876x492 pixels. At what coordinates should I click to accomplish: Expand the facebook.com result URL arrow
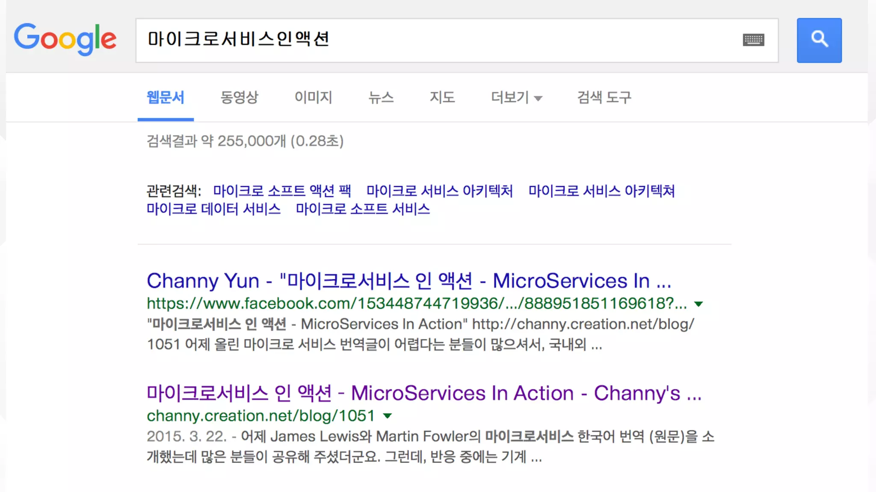coord(698,304)
